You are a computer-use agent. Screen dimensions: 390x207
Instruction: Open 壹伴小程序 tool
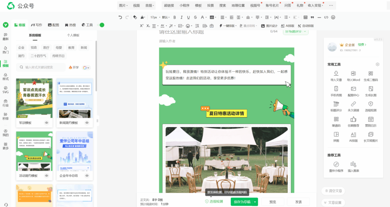[336, 167]
